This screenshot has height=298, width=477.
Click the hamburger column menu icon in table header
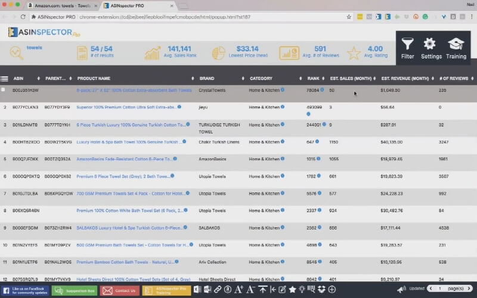click(4, 79)
